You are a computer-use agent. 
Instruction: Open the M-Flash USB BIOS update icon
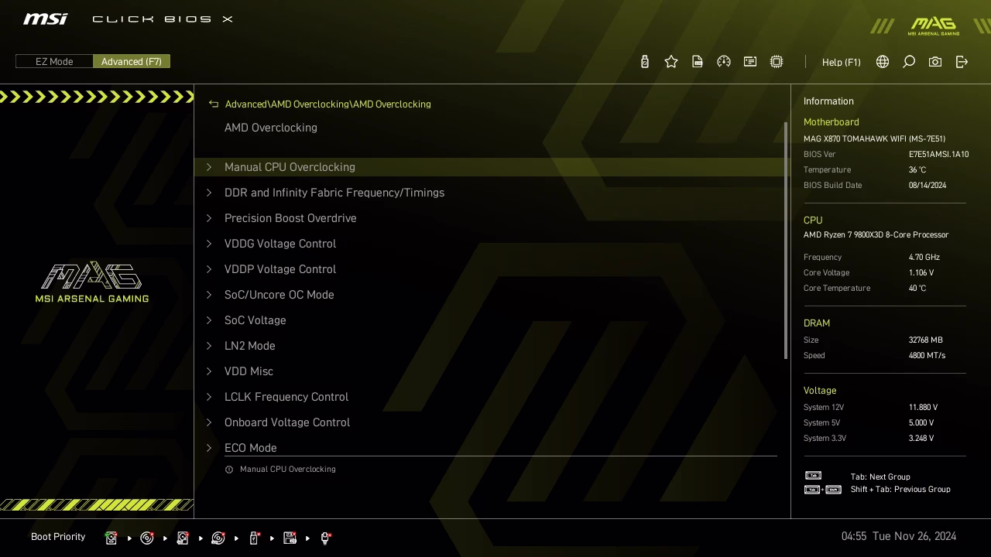pyautogui.click(x=645, y=62)
